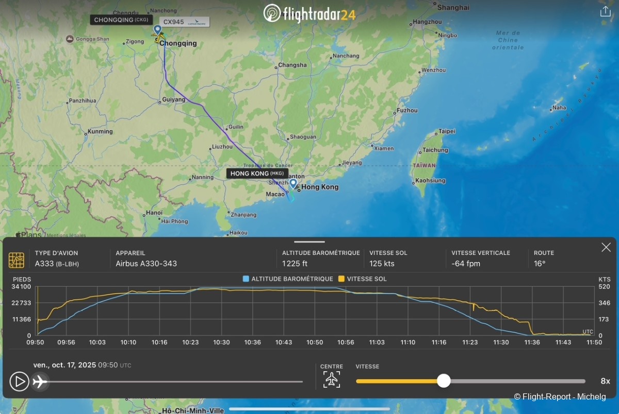The height and width of the screenshot is (414, 619).
Task: Expand the panel using the drag handle
Action: [309, 242]
